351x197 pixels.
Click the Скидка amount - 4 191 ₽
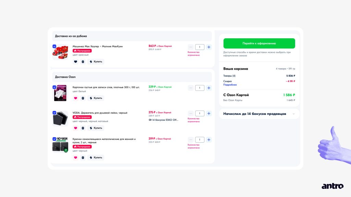tap(290, 81)
